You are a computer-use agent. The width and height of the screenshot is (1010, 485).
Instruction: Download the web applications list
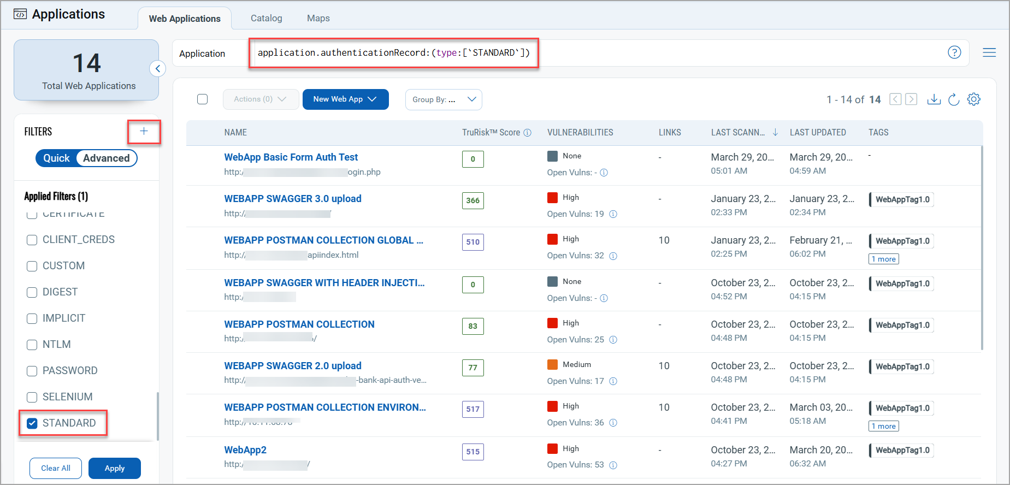(934, 99)
